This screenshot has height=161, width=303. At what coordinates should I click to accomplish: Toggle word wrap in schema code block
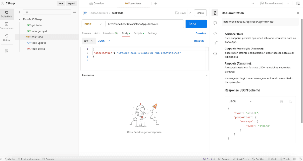[x=282, y=101]
